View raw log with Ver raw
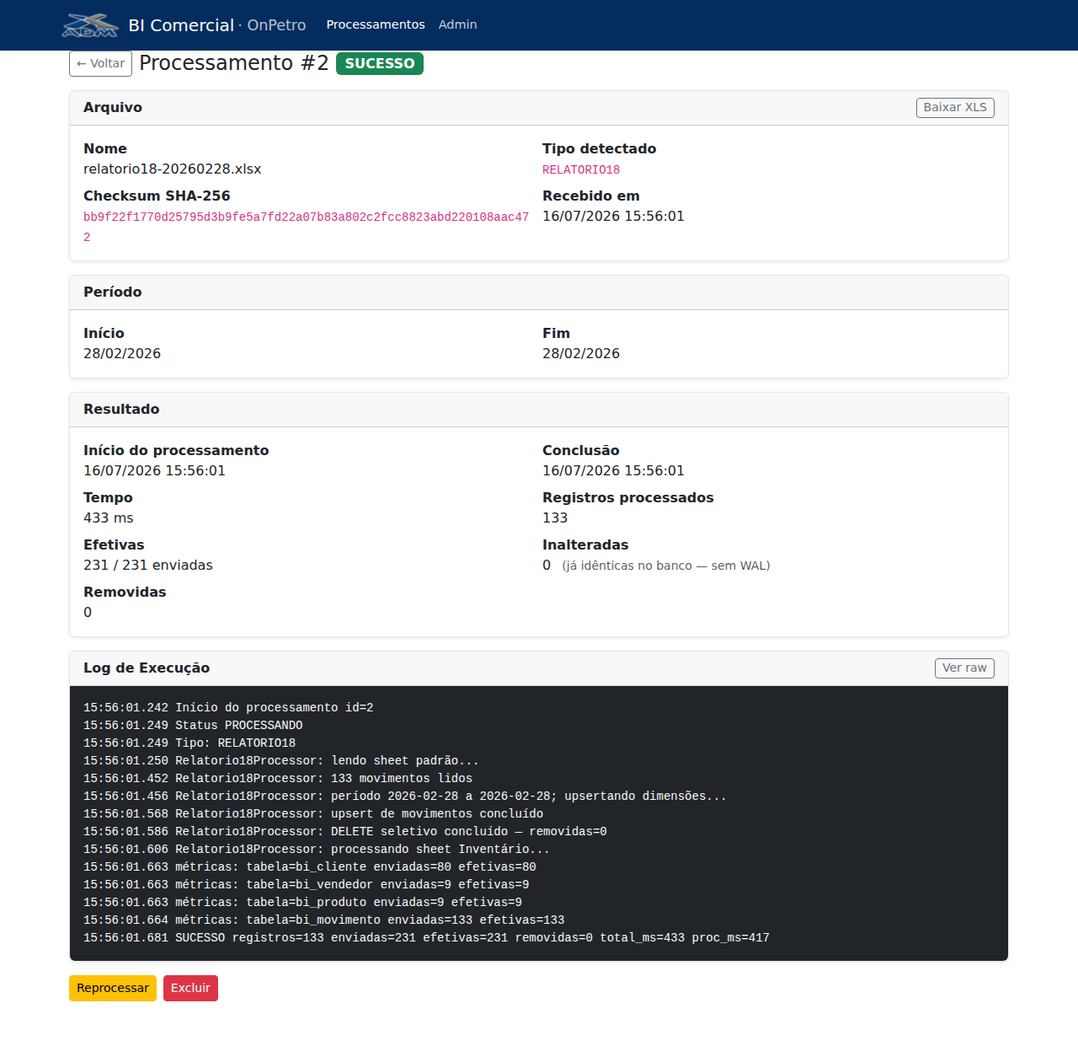The image size is (1078, 1062). (964, 668)
